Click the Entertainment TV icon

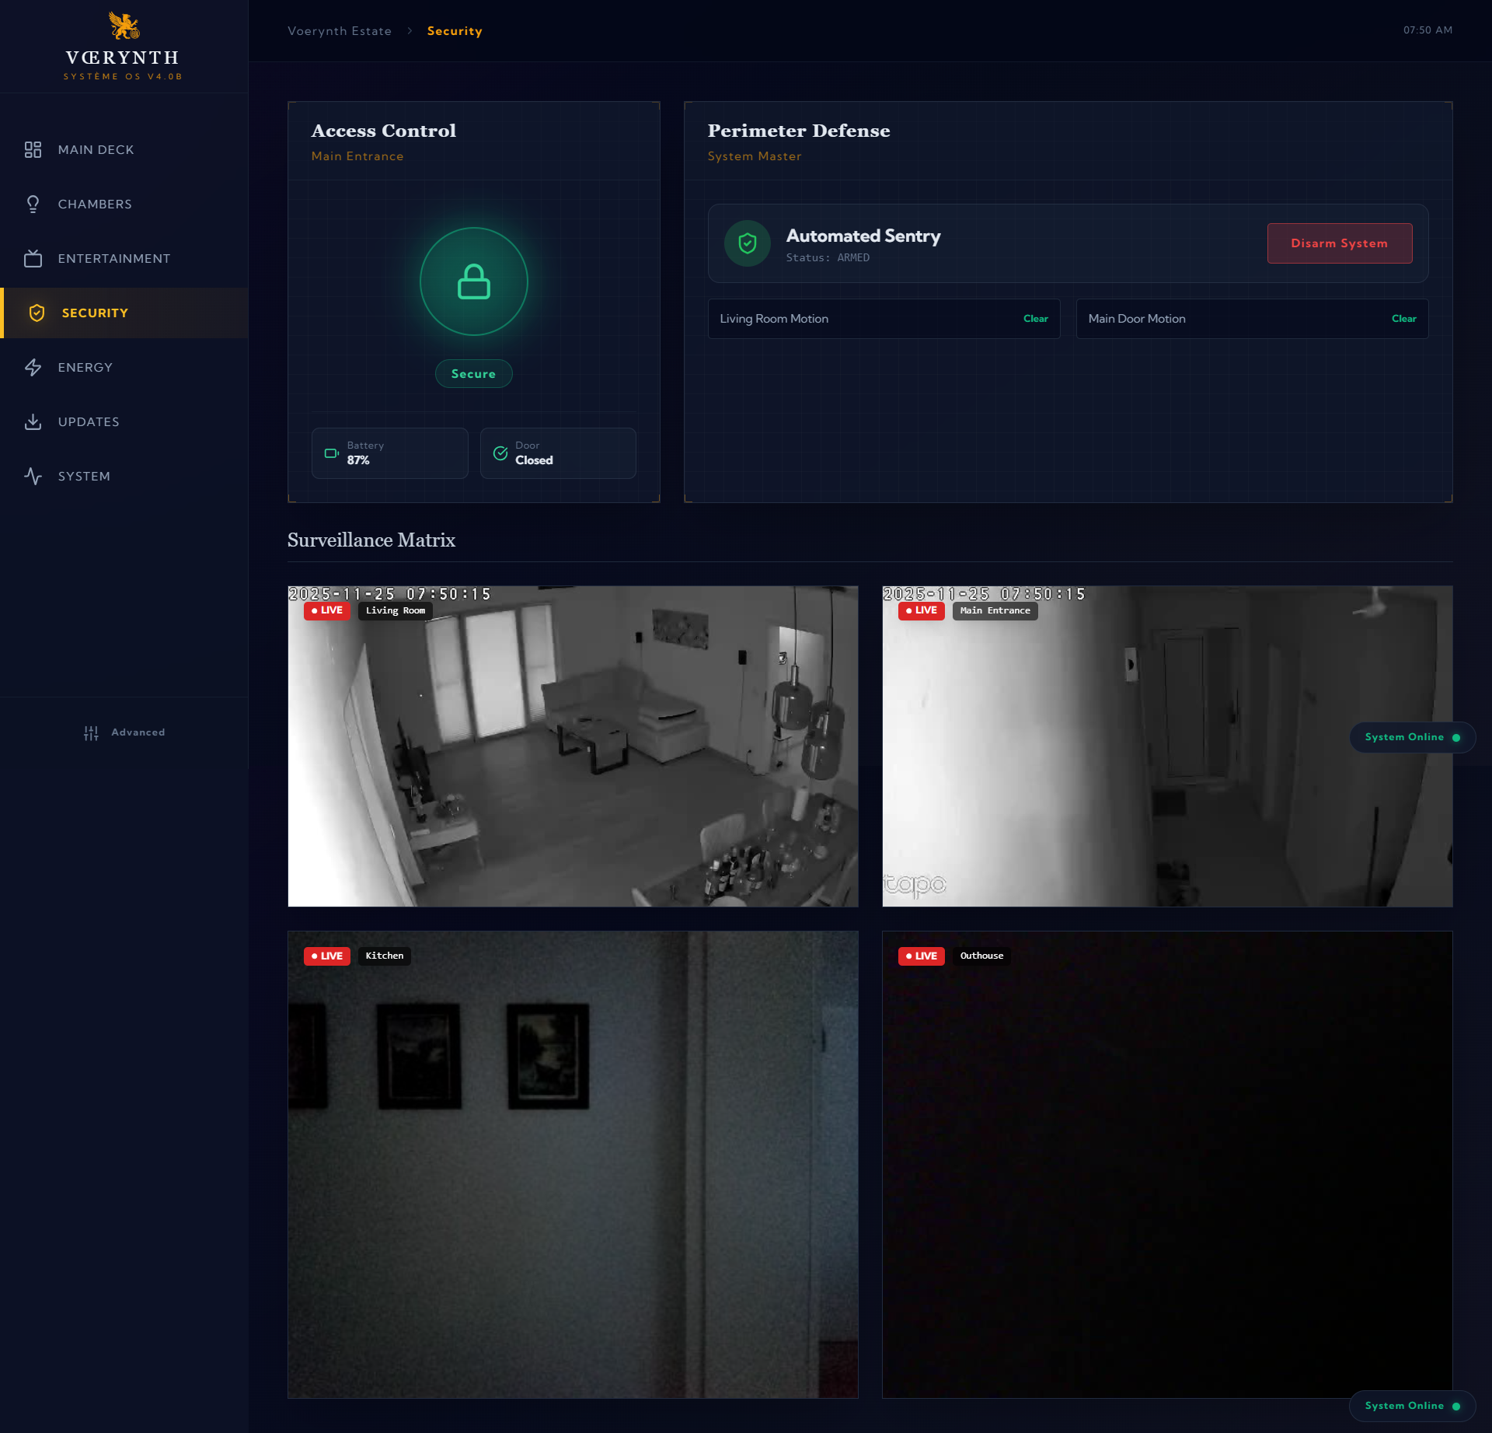pos(33,258)
